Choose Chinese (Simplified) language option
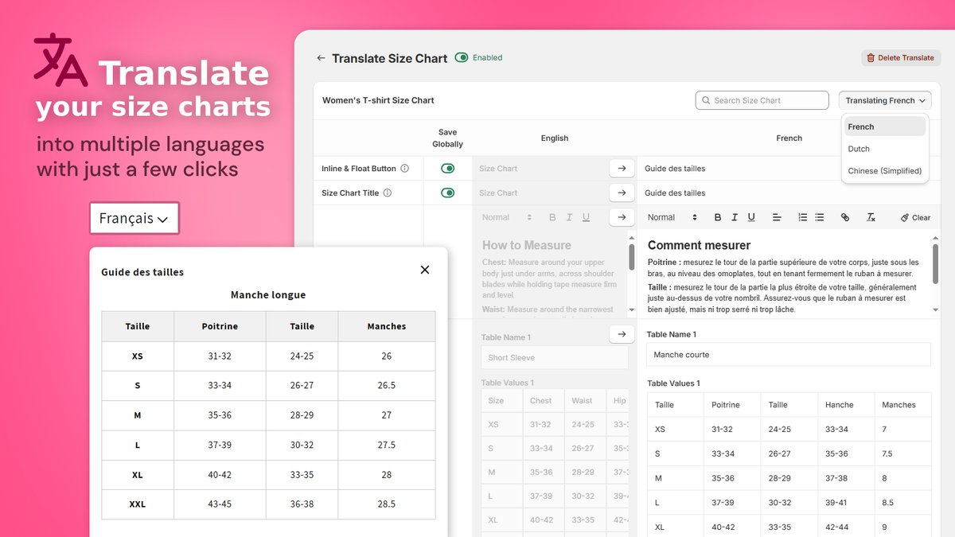This screenshot has width=955, height=537. 885,171
